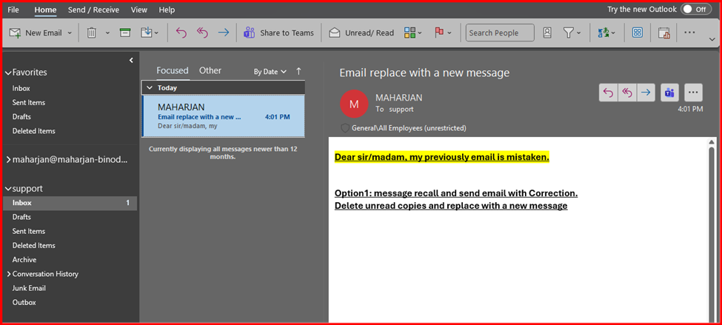722x325 pixels.
Task: Click the Search People input field
Action: tap(500, 33)
